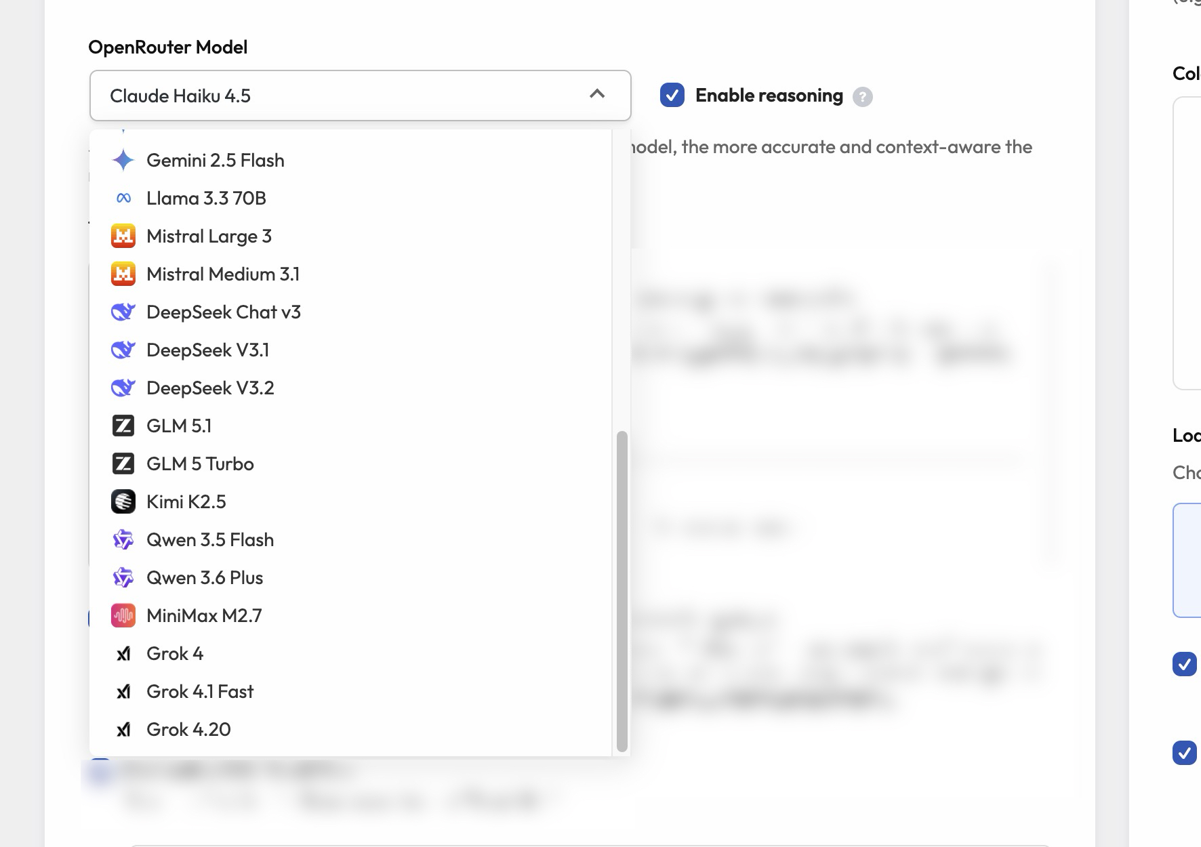Click the Qwen logo beside Qwen 3.6 Plus
This screenshot has width=1201, height=847.
(123, 578)
